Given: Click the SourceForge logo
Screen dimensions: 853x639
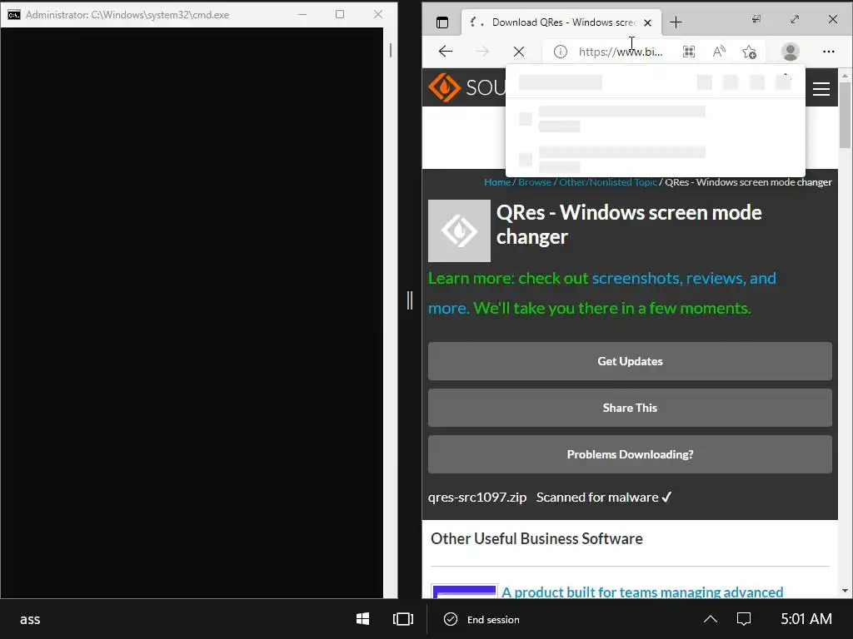Looking at the screenshot, I should (x=466, y=87).
